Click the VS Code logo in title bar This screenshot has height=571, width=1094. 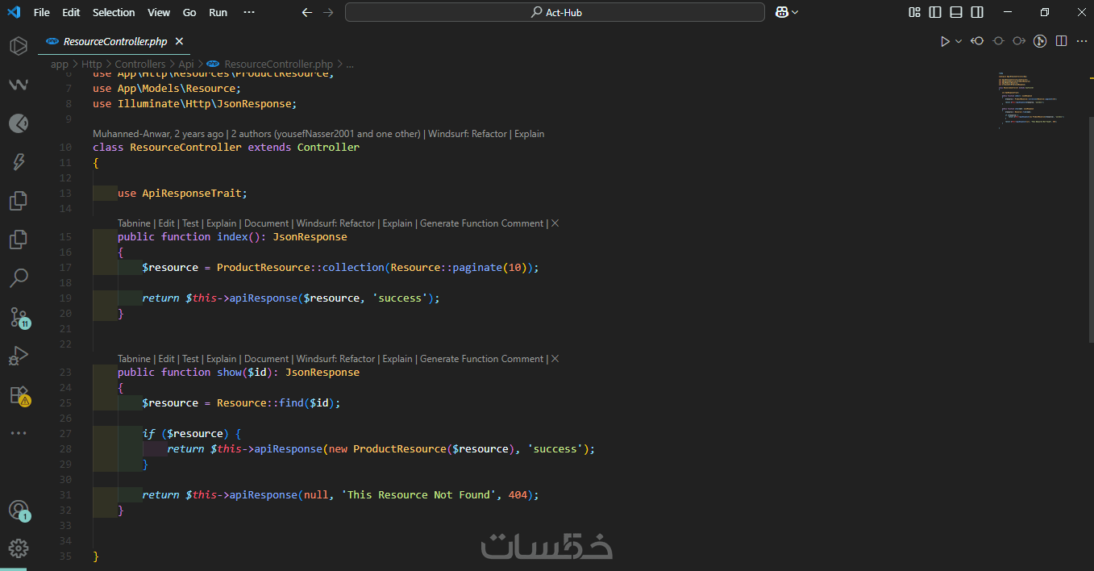coord(13,12)
